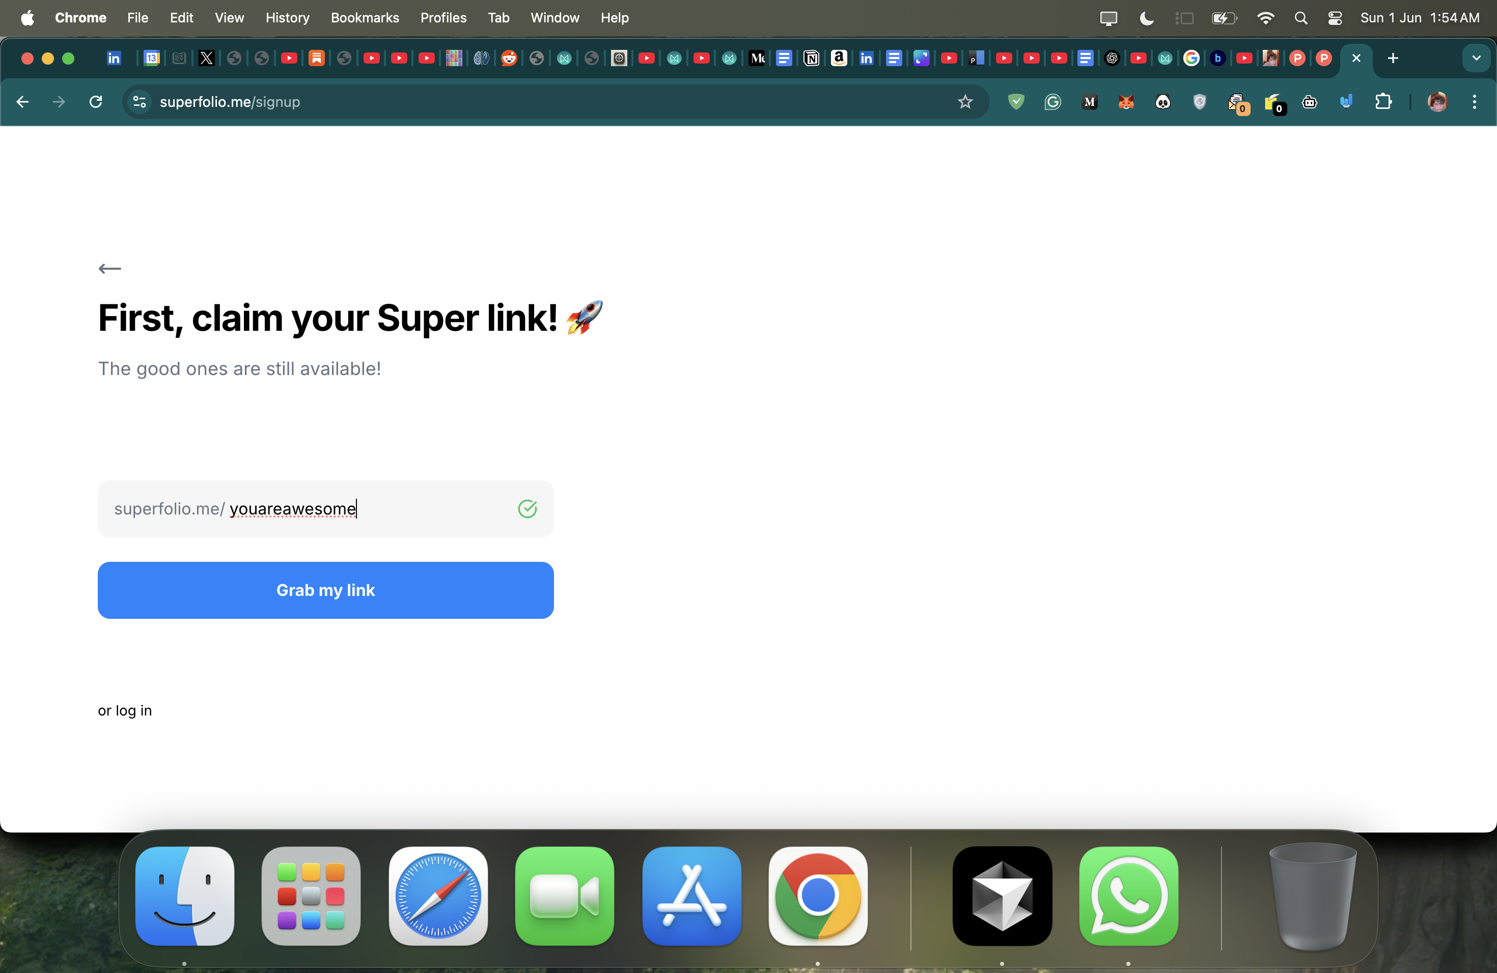Close the current superfolio tab
Image resolution: width=1497 pixels, height=973 pixels.
pos(1356,59)
